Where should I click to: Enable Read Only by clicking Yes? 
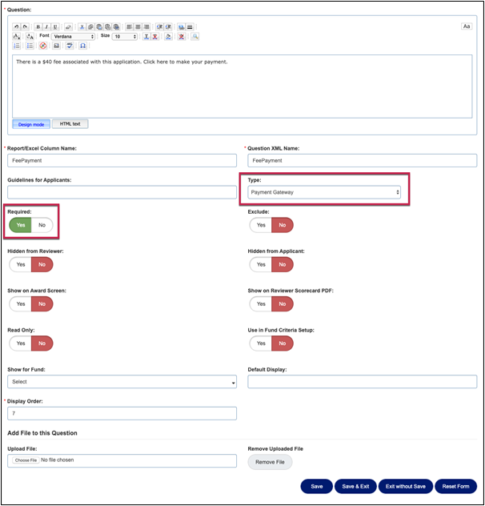pos(20,343)
